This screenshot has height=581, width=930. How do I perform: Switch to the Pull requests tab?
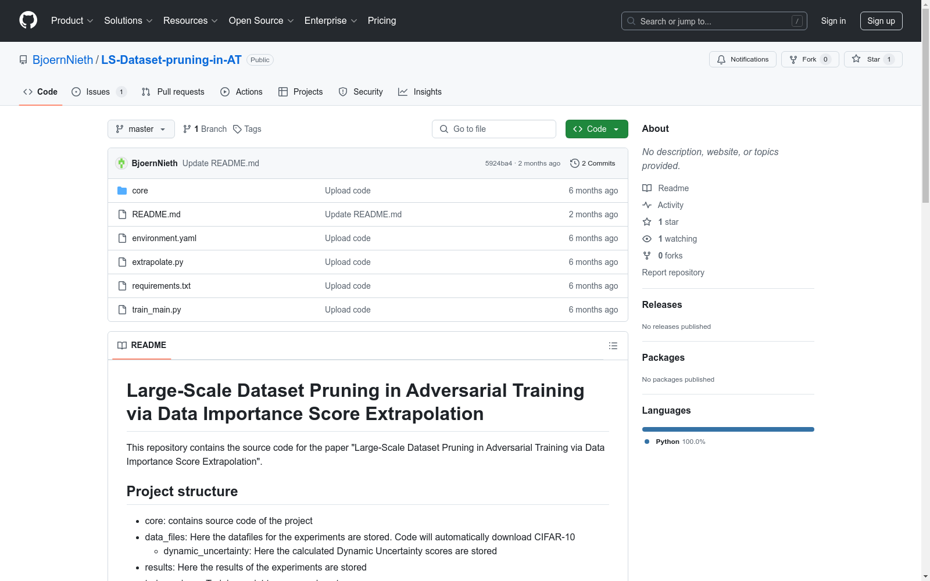[173, 92]
